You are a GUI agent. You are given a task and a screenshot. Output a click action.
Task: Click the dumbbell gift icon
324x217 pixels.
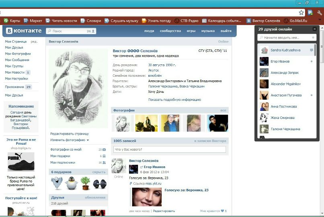coord(99,184)
